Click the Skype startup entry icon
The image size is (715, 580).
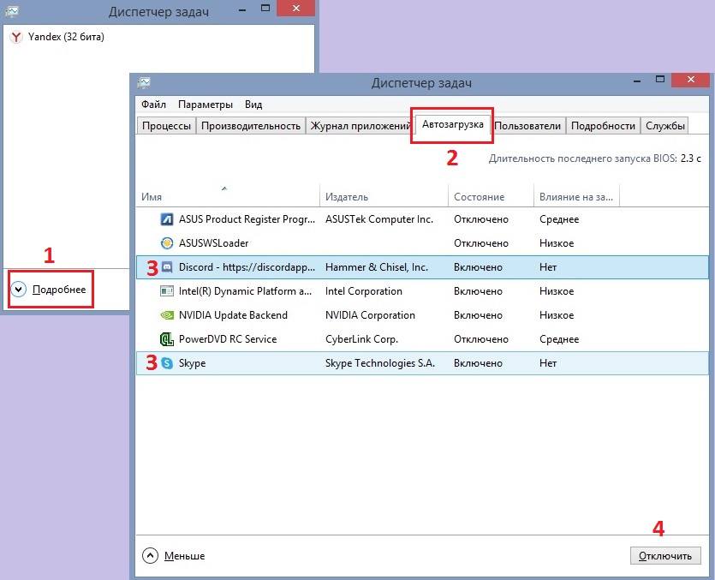click(x=167, y=363)
